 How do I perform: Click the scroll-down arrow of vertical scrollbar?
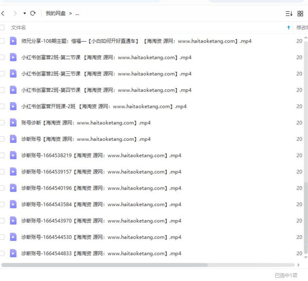coord(306,257)
